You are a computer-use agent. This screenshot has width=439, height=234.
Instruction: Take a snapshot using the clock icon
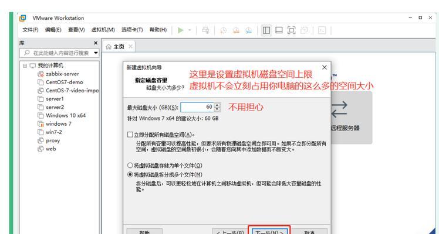223,30
